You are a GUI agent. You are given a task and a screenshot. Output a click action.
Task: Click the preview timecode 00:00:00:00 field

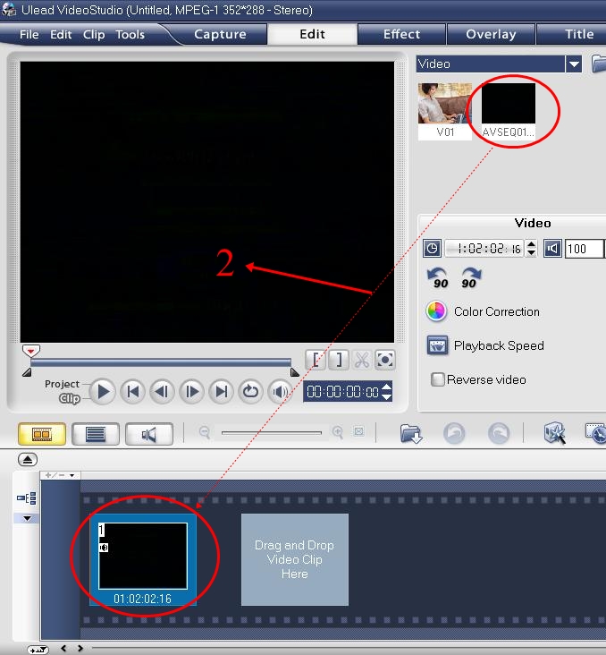pos(342,392)
